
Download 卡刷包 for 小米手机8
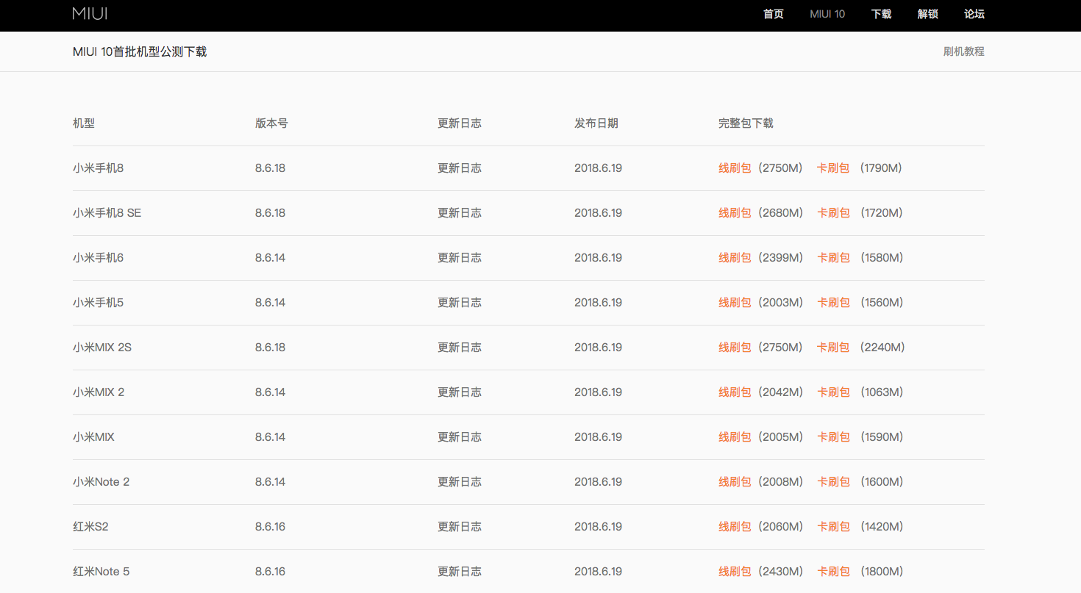coord(833,168)
